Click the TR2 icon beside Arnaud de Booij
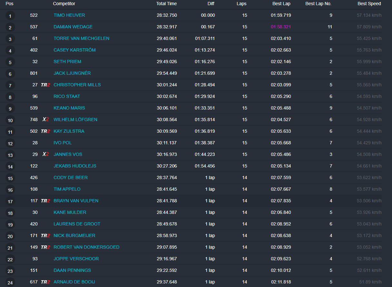The height and width of the screenshot is (287, 392). coord(45,282)
